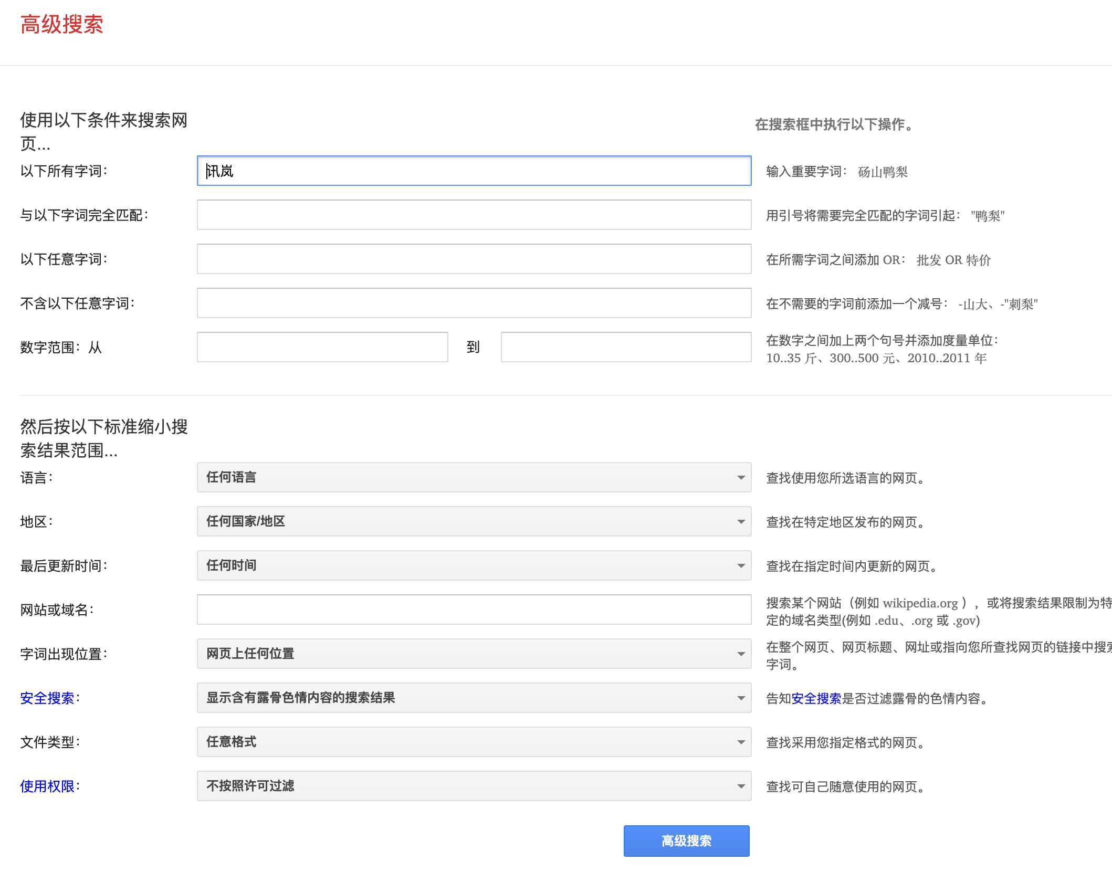The height and width of the screenshot is (882, 1112).
Task: Click the 不含以下任意字词 exclusion field
Action: (x=474, y=303)
